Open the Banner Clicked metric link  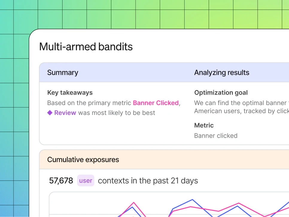[156, 103]
